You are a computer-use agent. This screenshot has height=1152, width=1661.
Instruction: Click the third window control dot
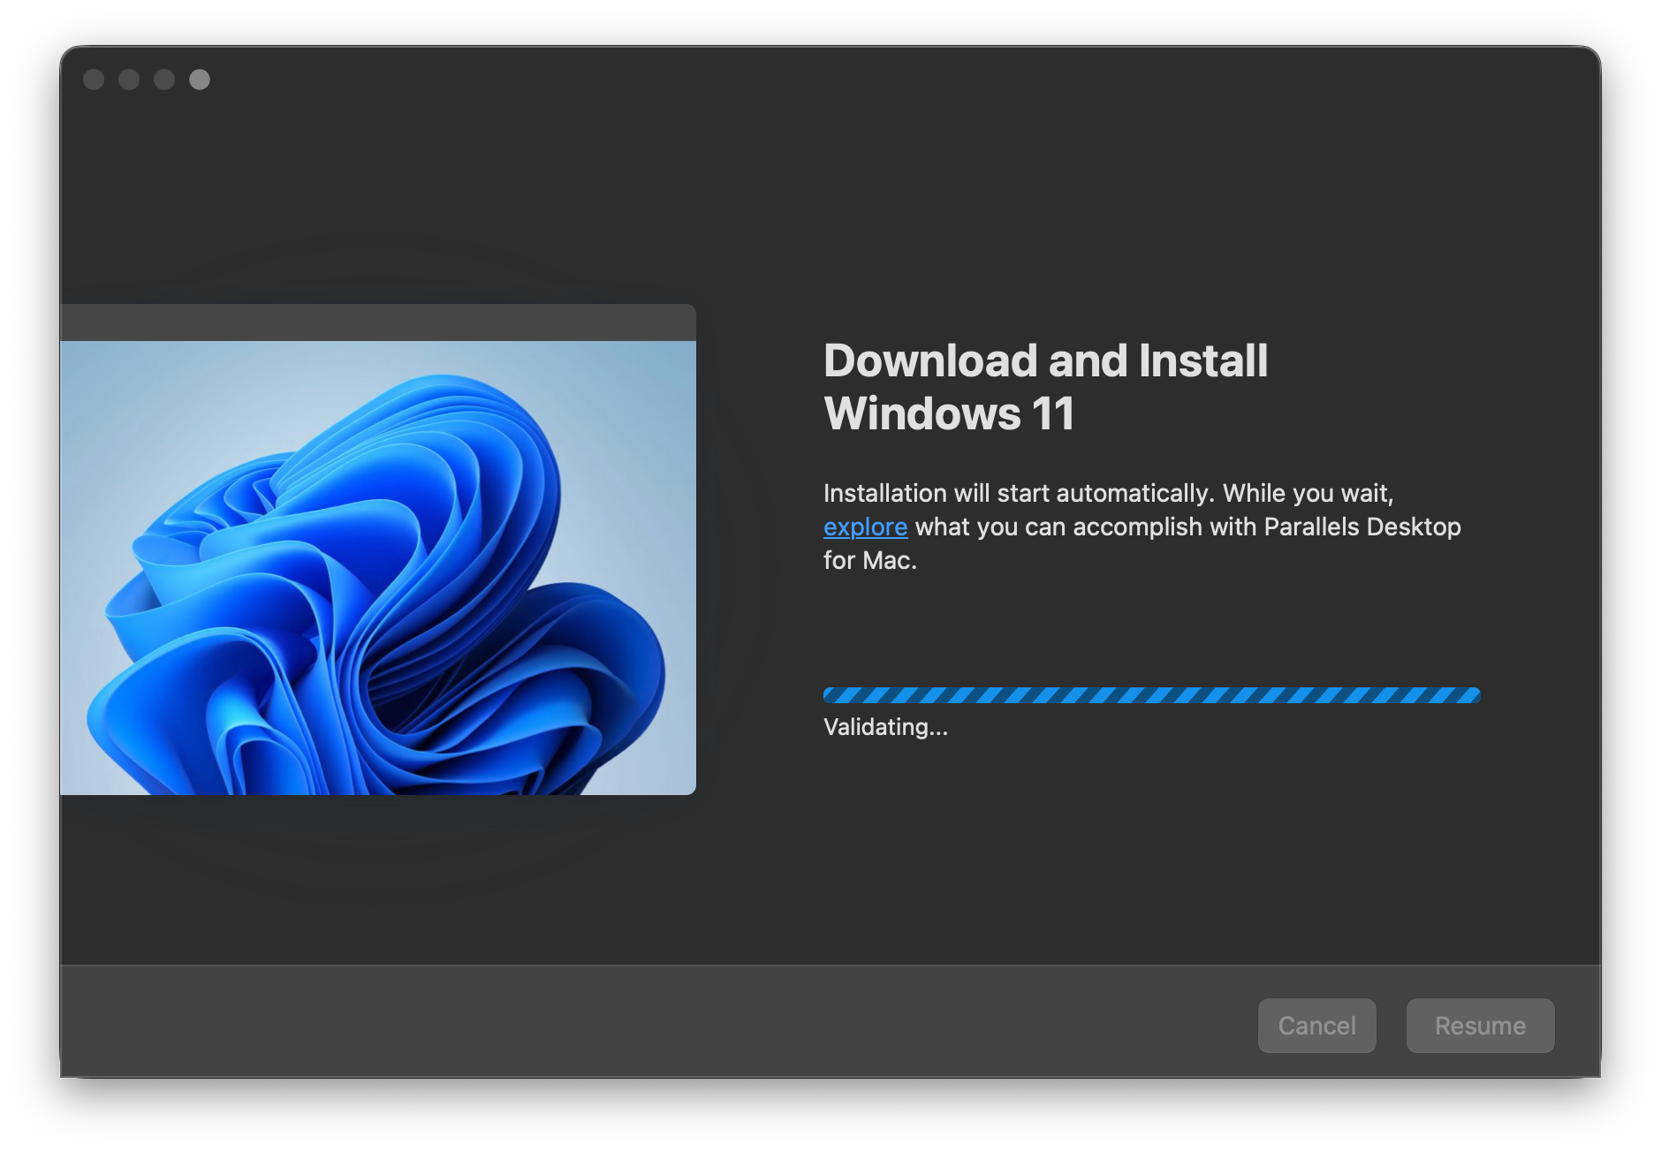coord(163,79)
